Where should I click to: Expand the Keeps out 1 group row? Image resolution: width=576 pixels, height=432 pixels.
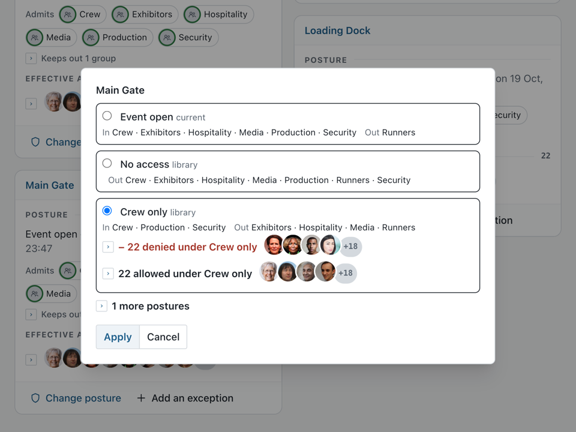click(31, 58)
